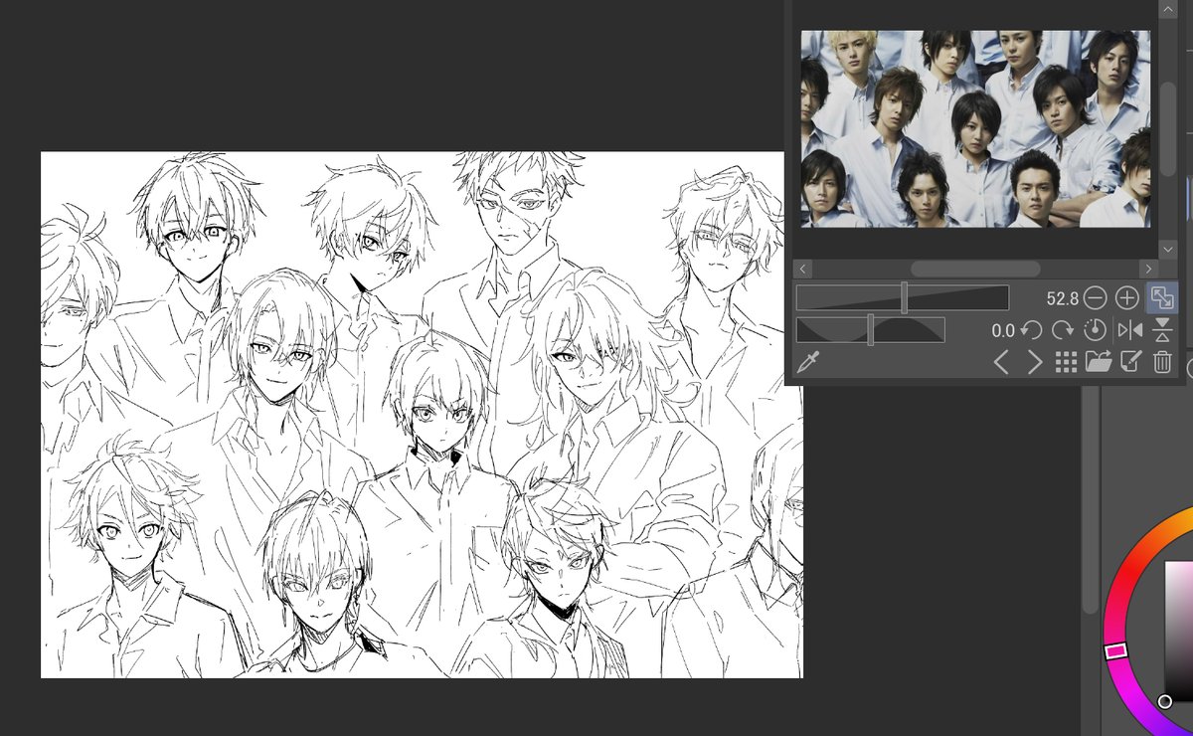Reset Sub View rotation
The image size is (1193, 736).
point(1095,330)
